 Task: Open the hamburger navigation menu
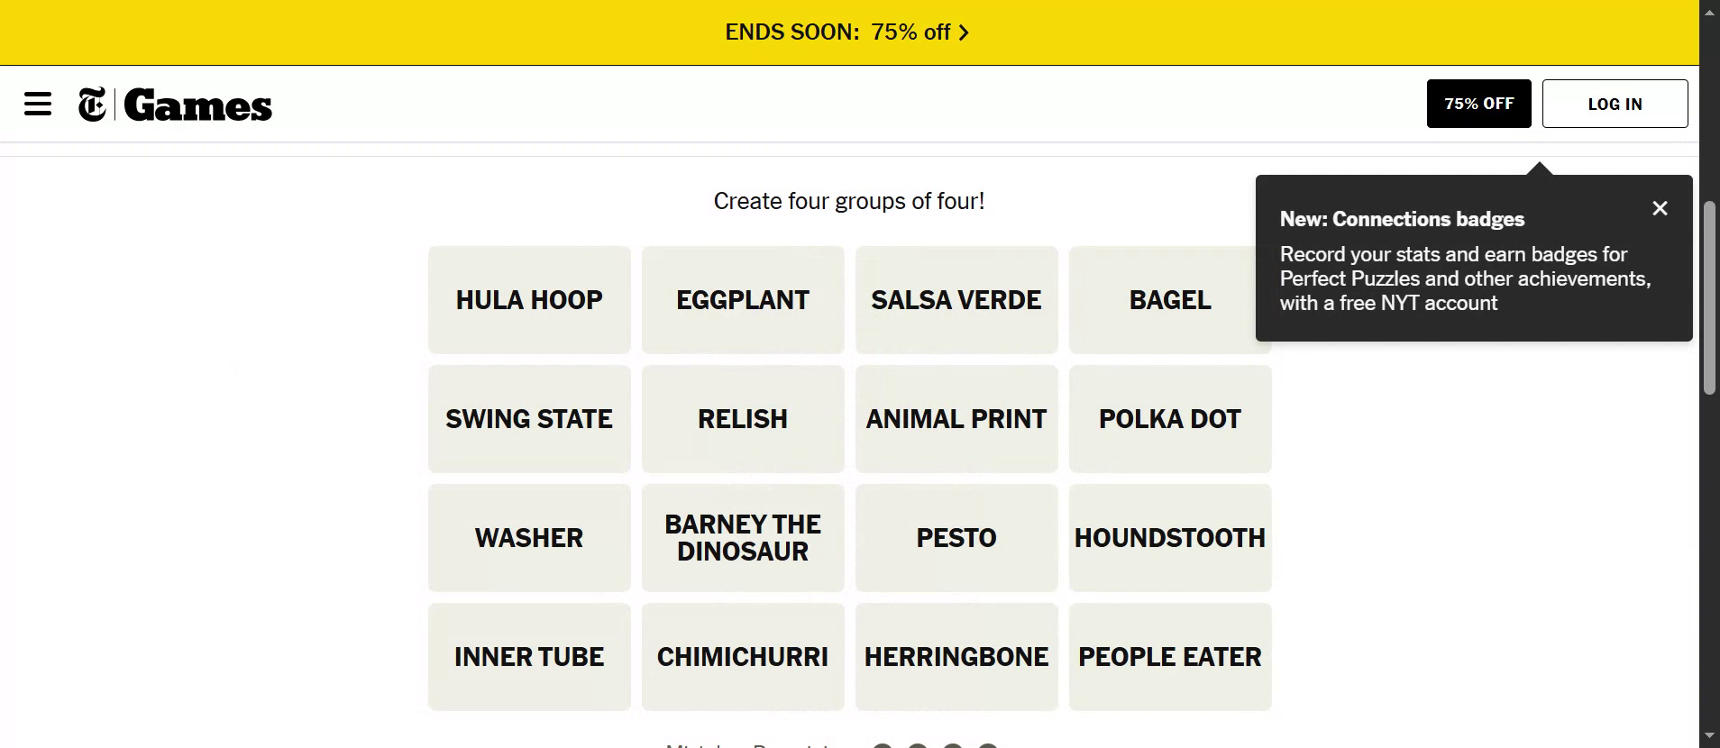(38, 105)
